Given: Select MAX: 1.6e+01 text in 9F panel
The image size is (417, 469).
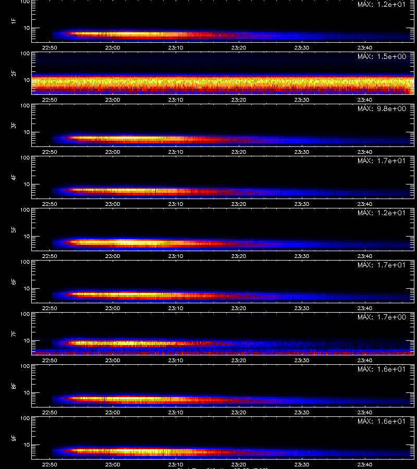Looking at the screenshot, I should pyautogui.click(x=382, y=421).
